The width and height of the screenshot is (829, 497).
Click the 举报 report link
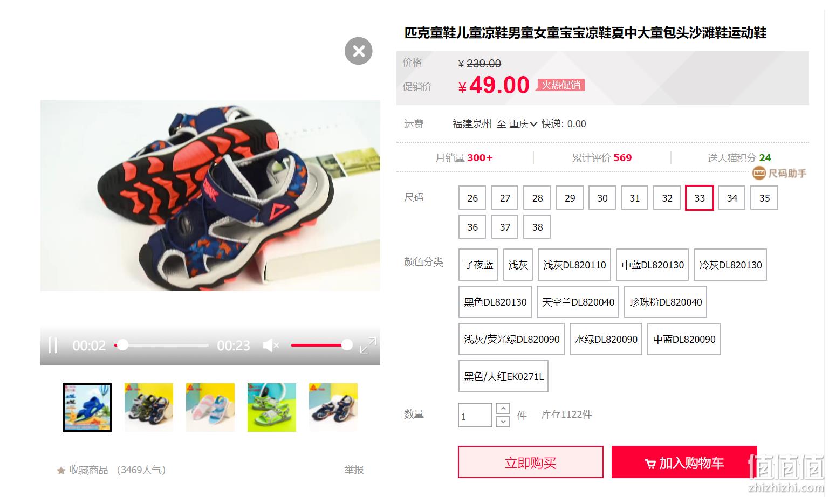pyautogui.click(x=354, y=470)
